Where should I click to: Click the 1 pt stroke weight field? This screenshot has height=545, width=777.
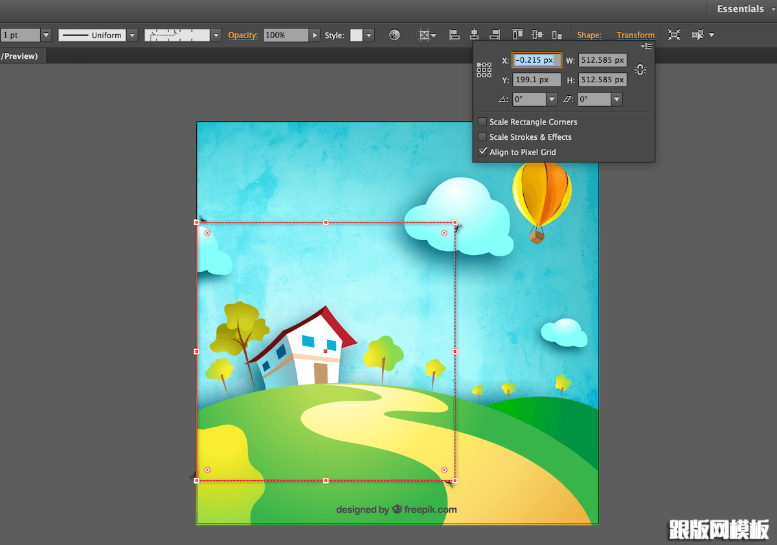pyautogui.click(x=20, y=35)
